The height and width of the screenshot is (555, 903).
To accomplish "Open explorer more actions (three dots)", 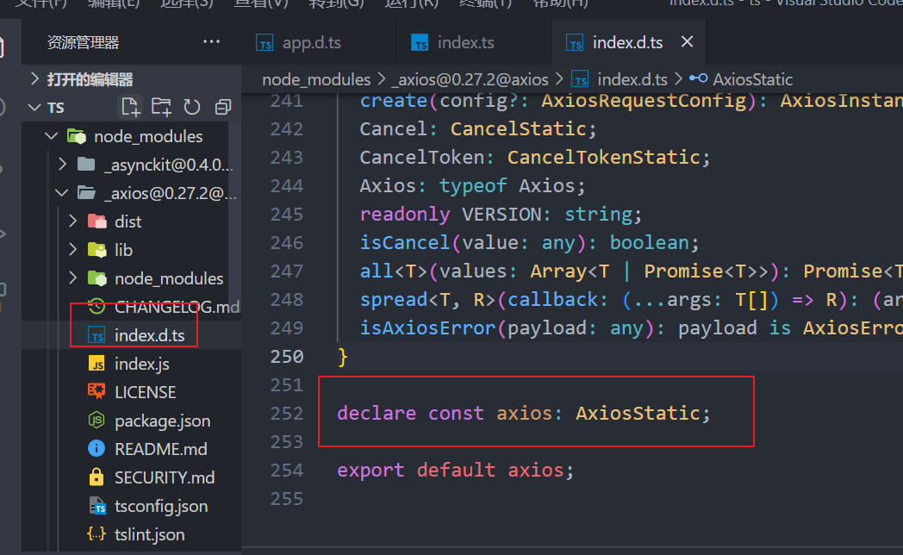I will click(x=211, y=41).
